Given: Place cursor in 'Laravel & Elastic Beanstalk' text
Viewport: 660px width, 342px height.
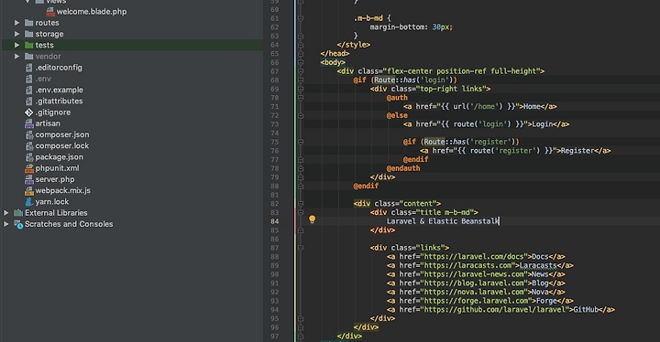Looking at the screenshot, I should 443,221.
